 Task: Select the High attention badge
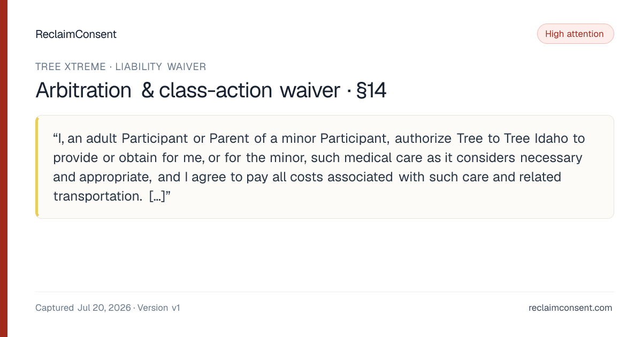point(575,34)
